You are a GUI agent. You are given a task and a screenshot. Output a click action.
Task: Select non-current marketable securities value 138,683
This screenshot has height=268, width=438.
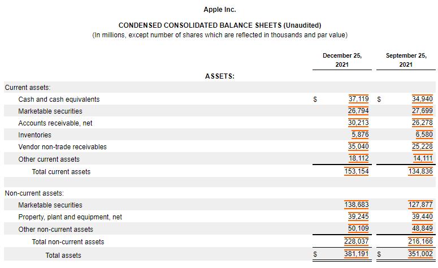(x=356, y=205)
